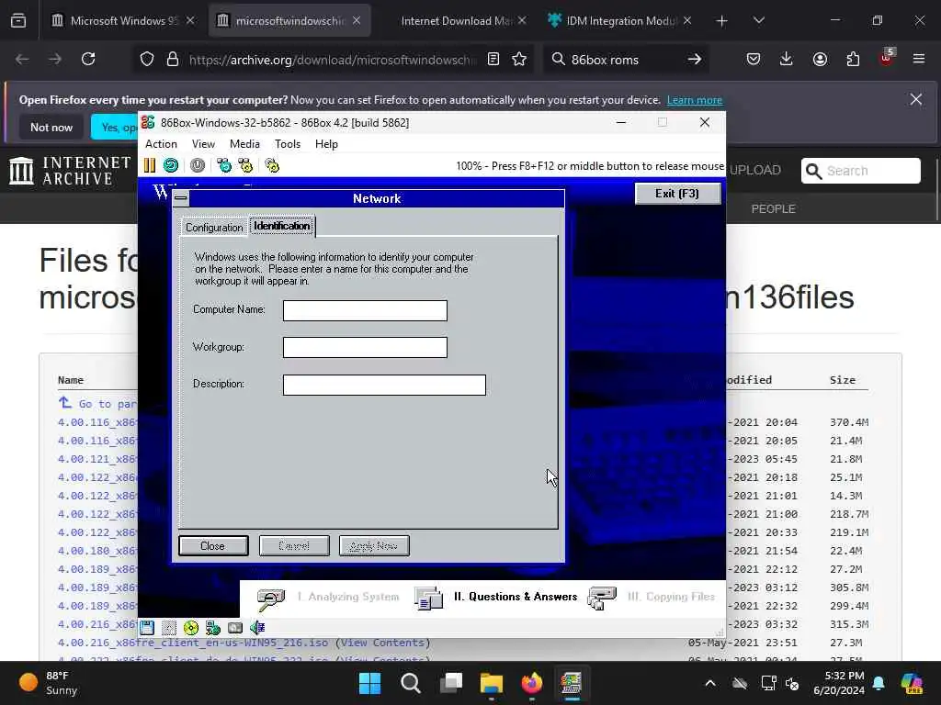Click the Learn more link
Viewport: 941px width, 705px height.
click(x=695, y=100)
